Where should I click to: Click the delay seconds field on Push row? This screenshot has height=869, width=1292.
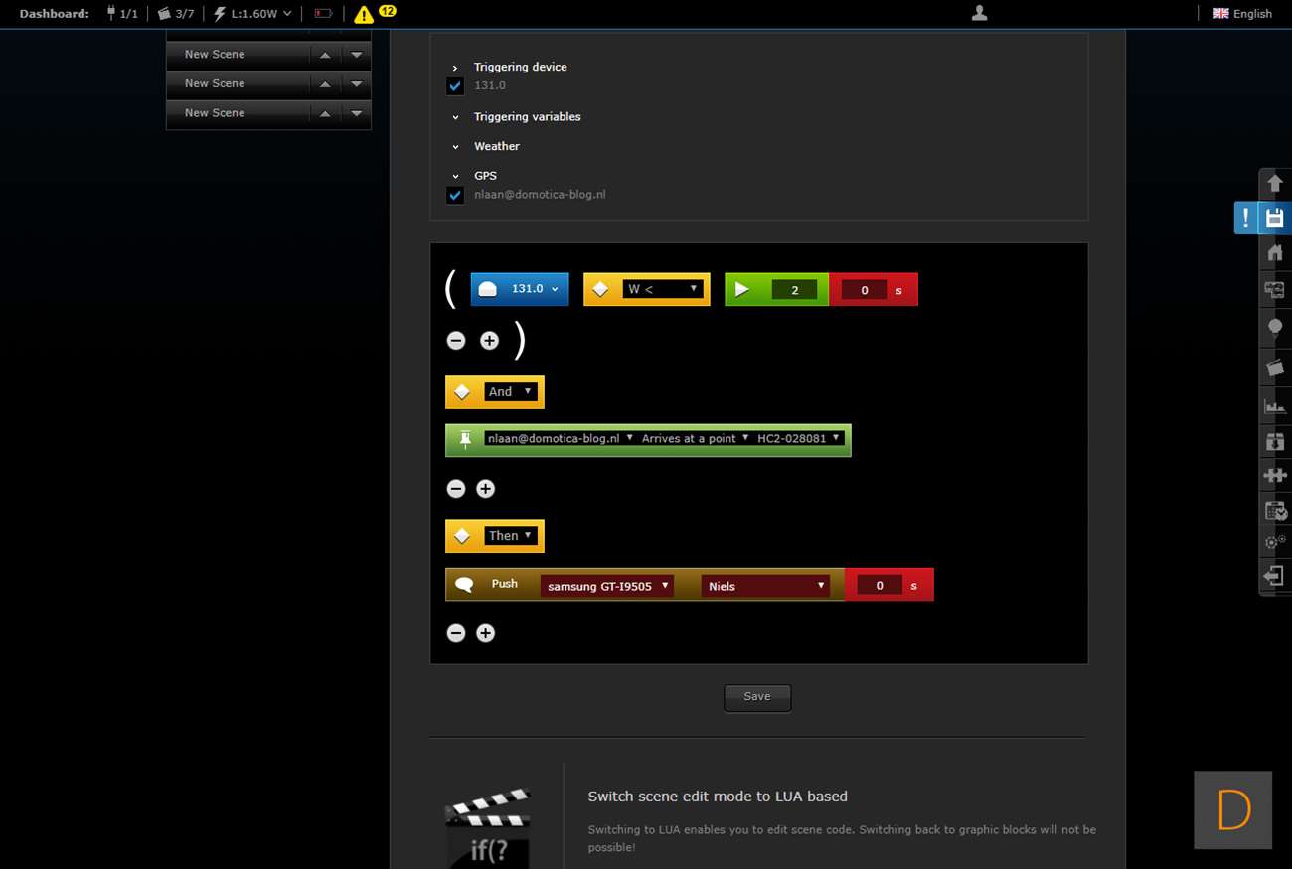(x=880, y=586)
